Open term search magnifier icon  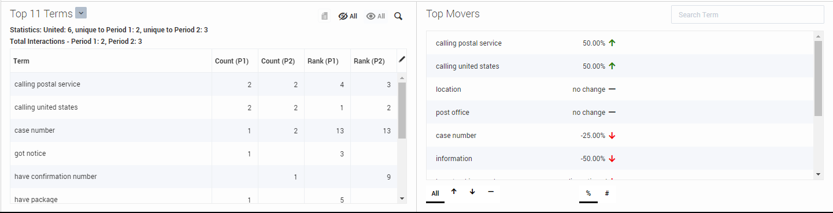point(398,16)
